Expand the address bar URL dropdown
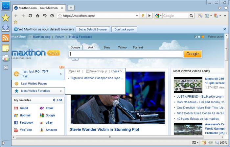This screenshot has width=230, height=147. coord(137,16)
